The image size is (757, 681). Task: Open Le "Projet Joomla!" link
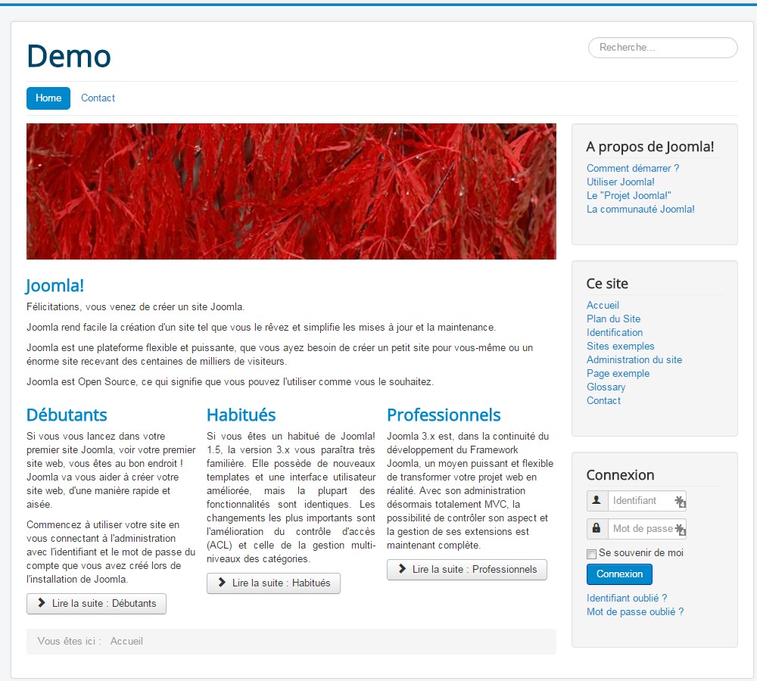point(628,195)
